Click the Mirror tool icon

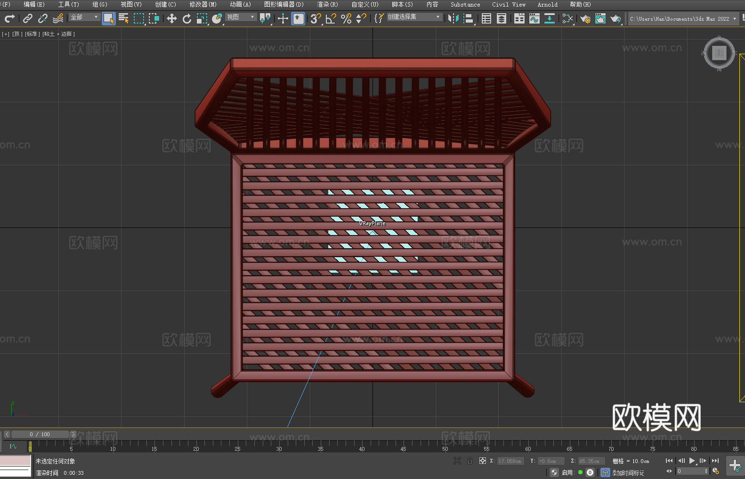pos(453,18)
